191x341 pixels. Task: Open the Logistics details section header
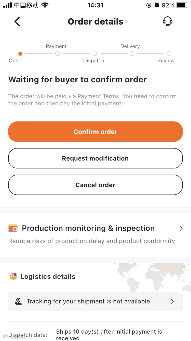pos(48,277)
